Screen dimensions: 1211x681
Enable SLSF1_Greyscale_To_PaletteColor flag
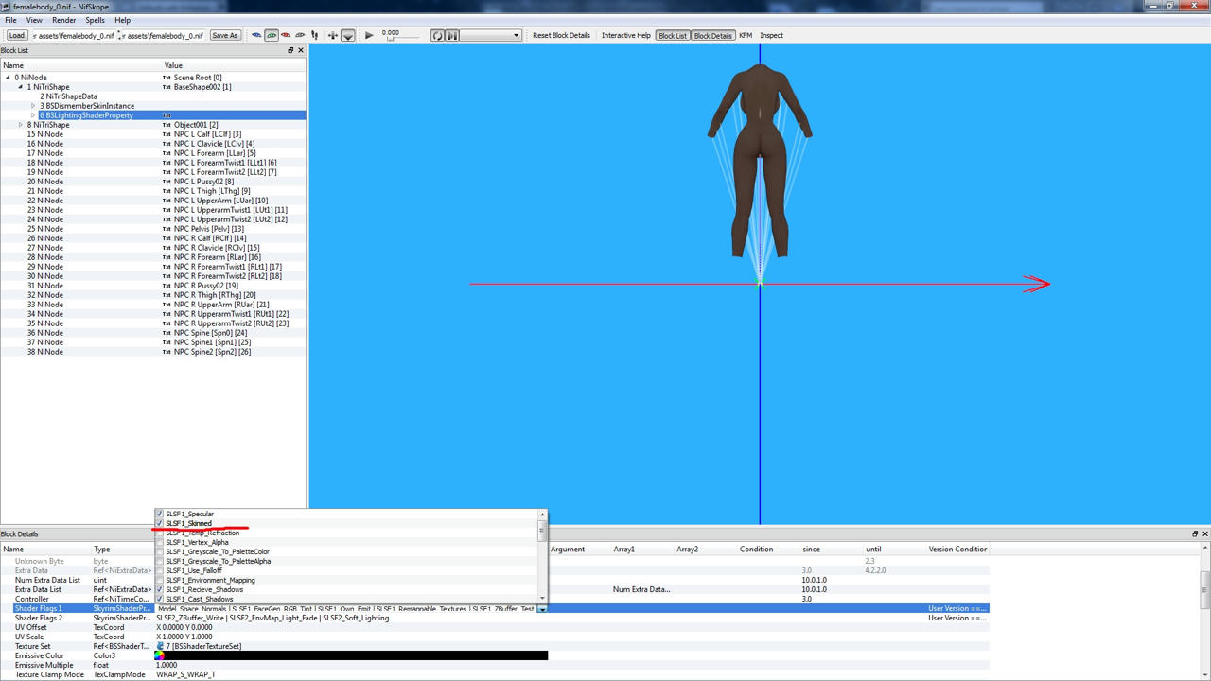pos(160,551)
